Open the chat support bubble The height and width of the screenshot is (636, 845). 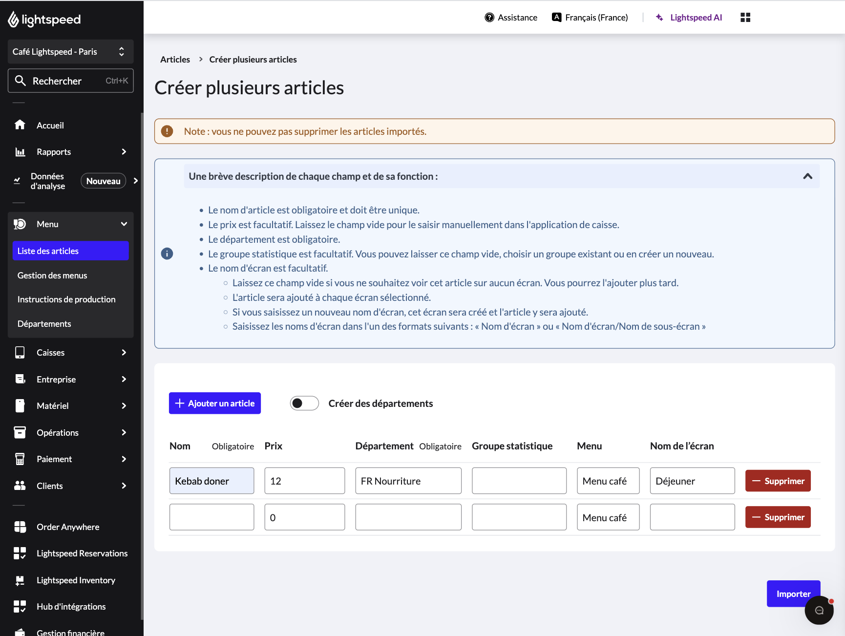(819, 610)
